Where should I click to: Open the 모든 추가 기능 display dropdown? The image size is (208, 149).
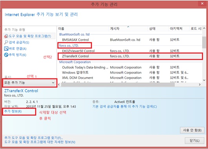[x=29, y=83]
